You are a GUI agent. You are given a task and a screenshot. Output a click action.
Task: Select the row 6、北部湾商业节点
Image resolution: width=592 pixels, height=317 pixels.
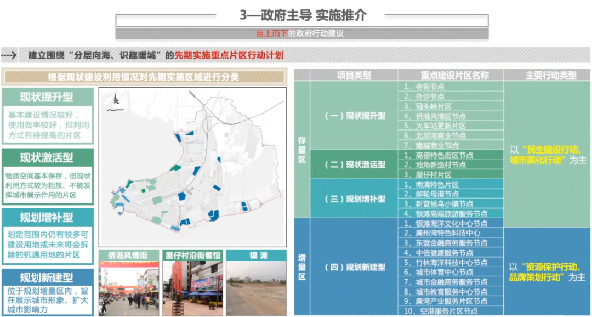click(451, 135)
